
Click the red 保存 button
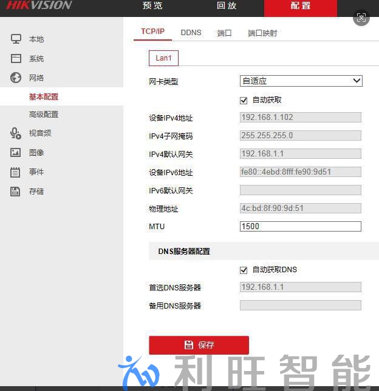[199, 345]
